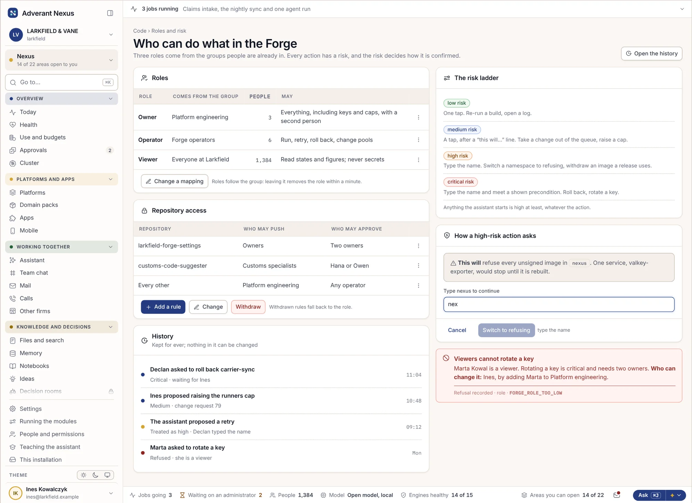The image size is (692, 503).
Task: Open the Today activity view
Action: point(62,112)
